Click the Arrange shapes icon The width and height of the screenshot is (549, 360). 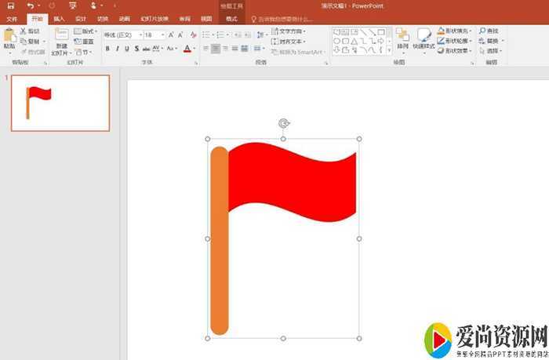click(402, 35)
